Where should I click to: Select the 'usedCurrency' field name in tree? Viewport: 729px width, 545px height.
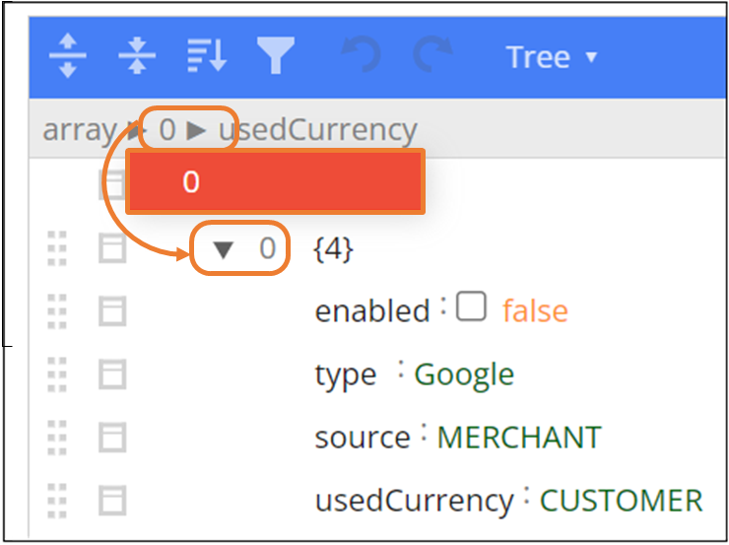click(414, 501)
